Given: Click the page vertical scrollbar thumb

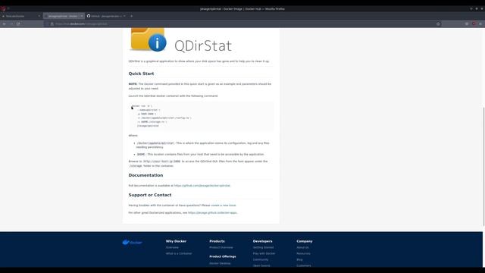Looking at the screenshot, I should tap(483, 167).
